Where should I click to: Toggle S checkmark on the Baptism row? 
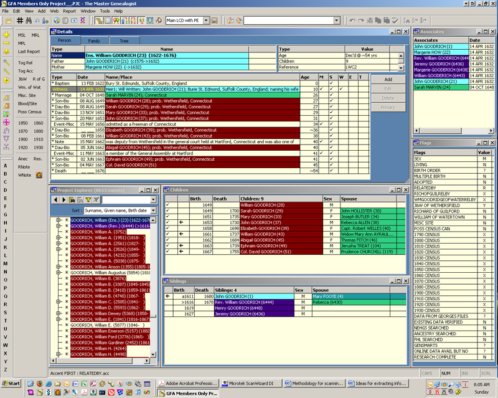coord(331,83)
